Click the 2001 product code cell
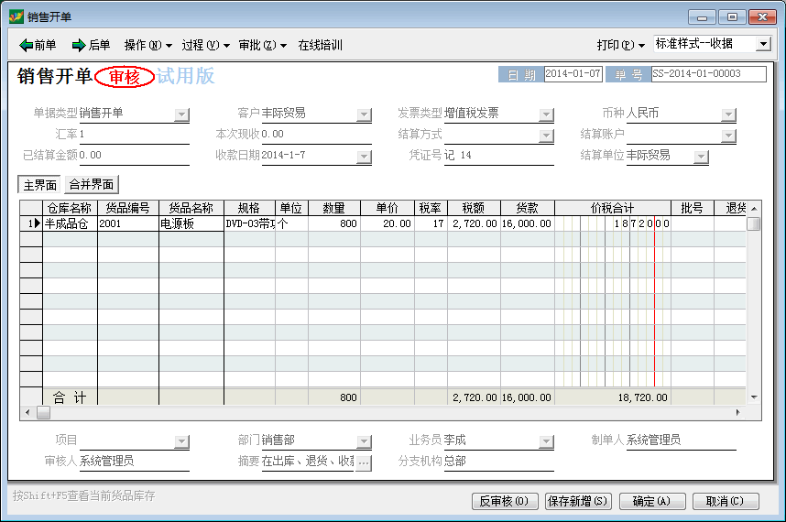786x522 pixels. 128,223
